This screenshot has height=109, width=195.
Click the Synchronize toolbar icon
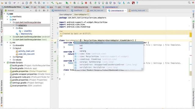[10, 3]
